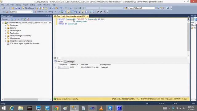Open the Help menu
Screen dimensions: 197x111
tap(54, 5)
